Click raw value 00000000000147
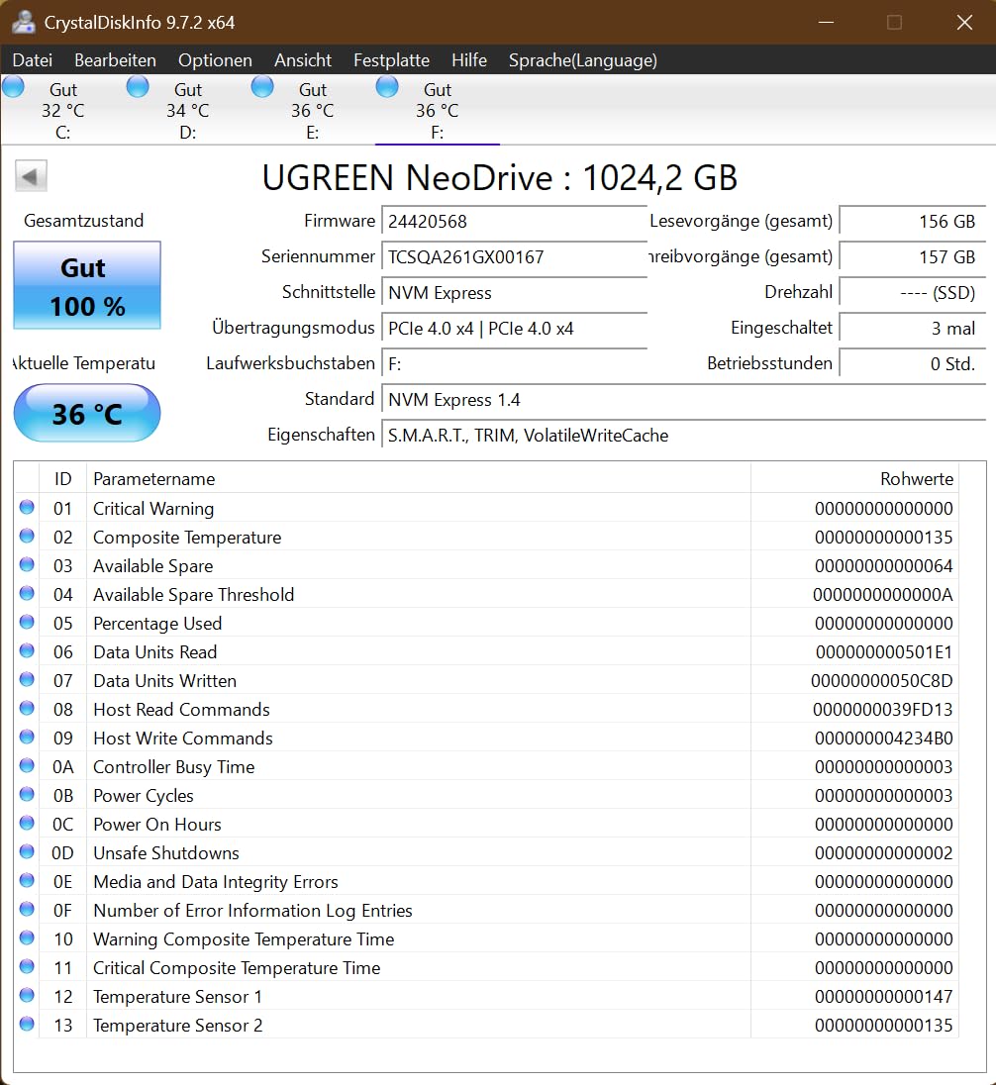Viewport: 996px width, 1085px height. [x=884, y=997]
